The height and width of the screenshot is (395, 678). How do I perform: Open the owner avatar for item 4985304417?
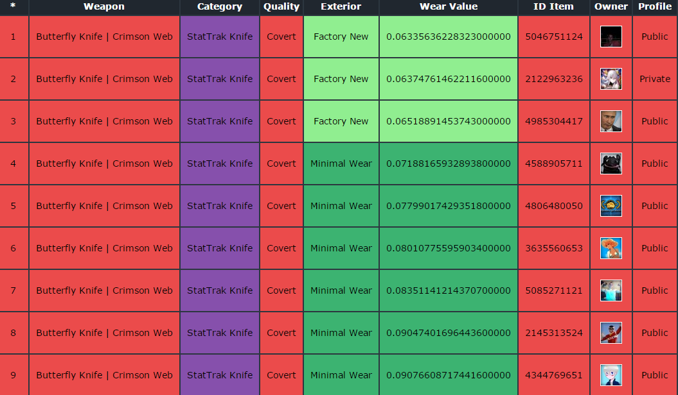(x=611, y=121)
